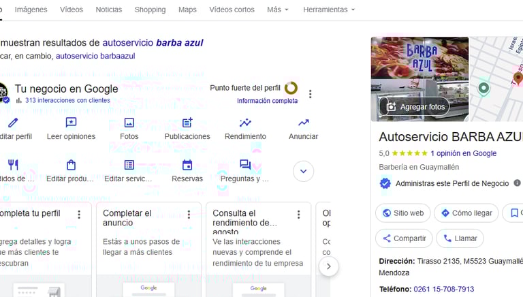Viewport: 523px width, 297px height.
Task: Click info icon next to Administras este Perfil
Action: pos(517,183)
